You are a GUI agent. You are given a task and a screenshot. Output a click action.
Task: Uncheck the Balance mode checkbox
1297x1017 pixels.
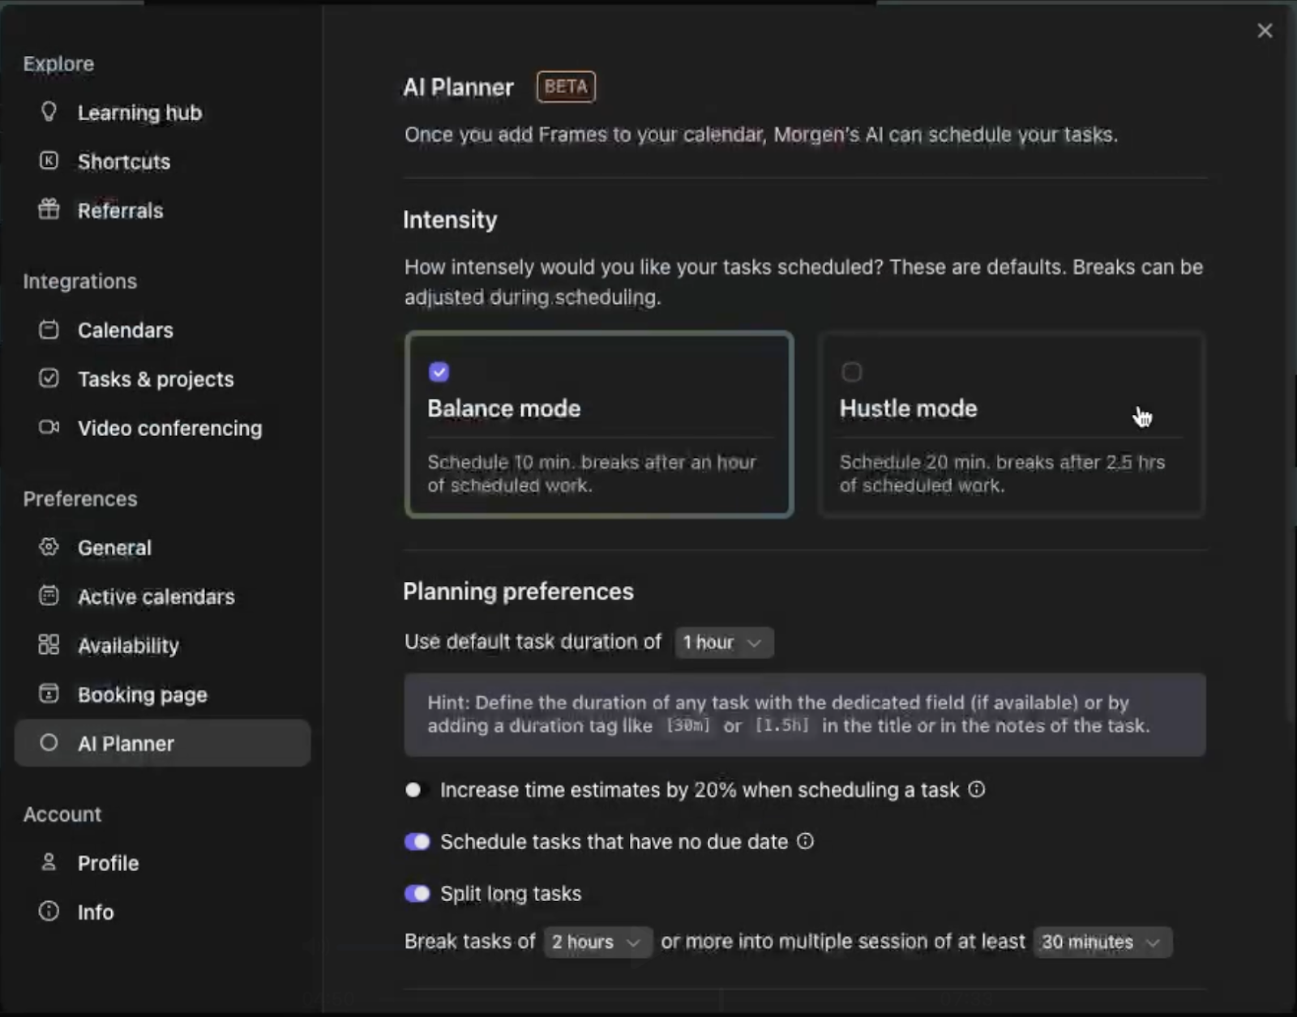(x=439, y=372)
